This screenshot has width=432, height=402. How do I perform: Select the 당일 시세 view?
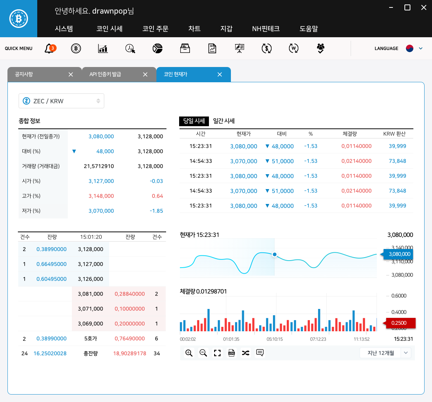[x=194, y=121]
